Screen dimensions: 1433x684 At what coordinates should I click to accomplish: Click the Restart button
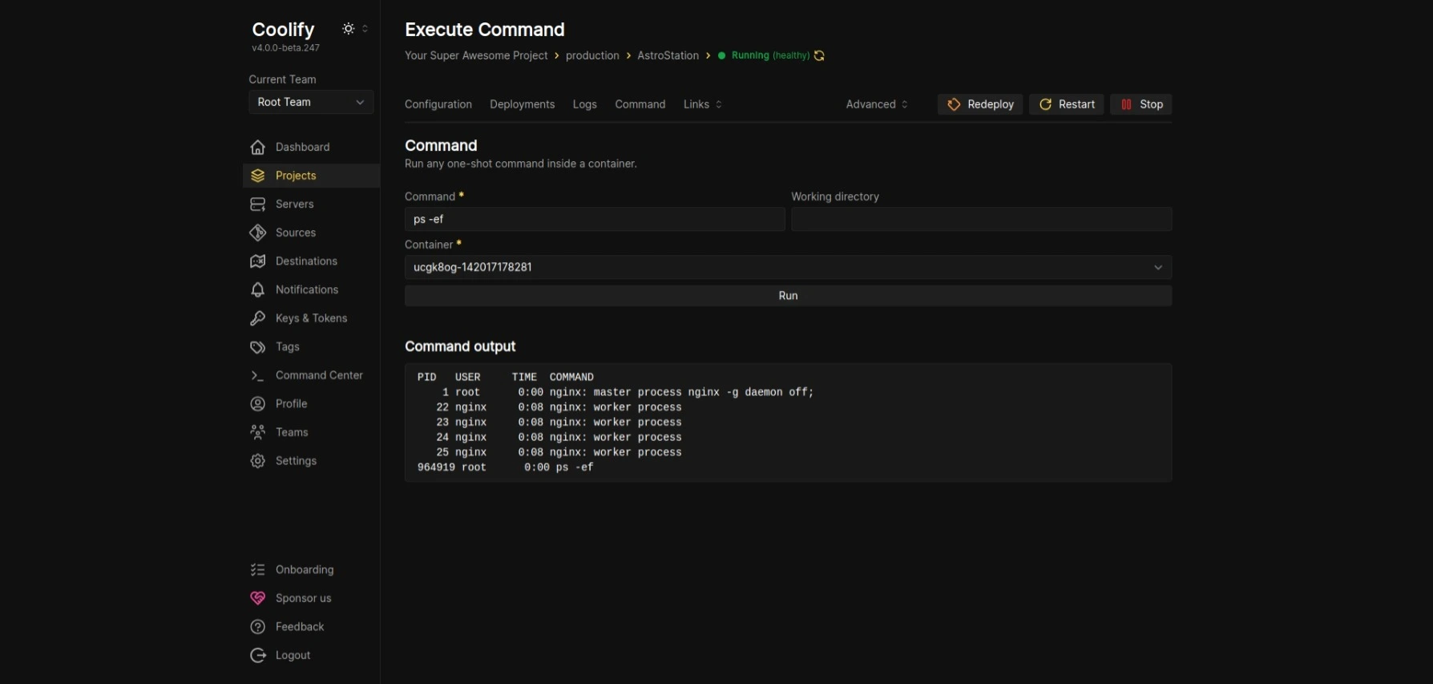click(x=1067, y=104)
